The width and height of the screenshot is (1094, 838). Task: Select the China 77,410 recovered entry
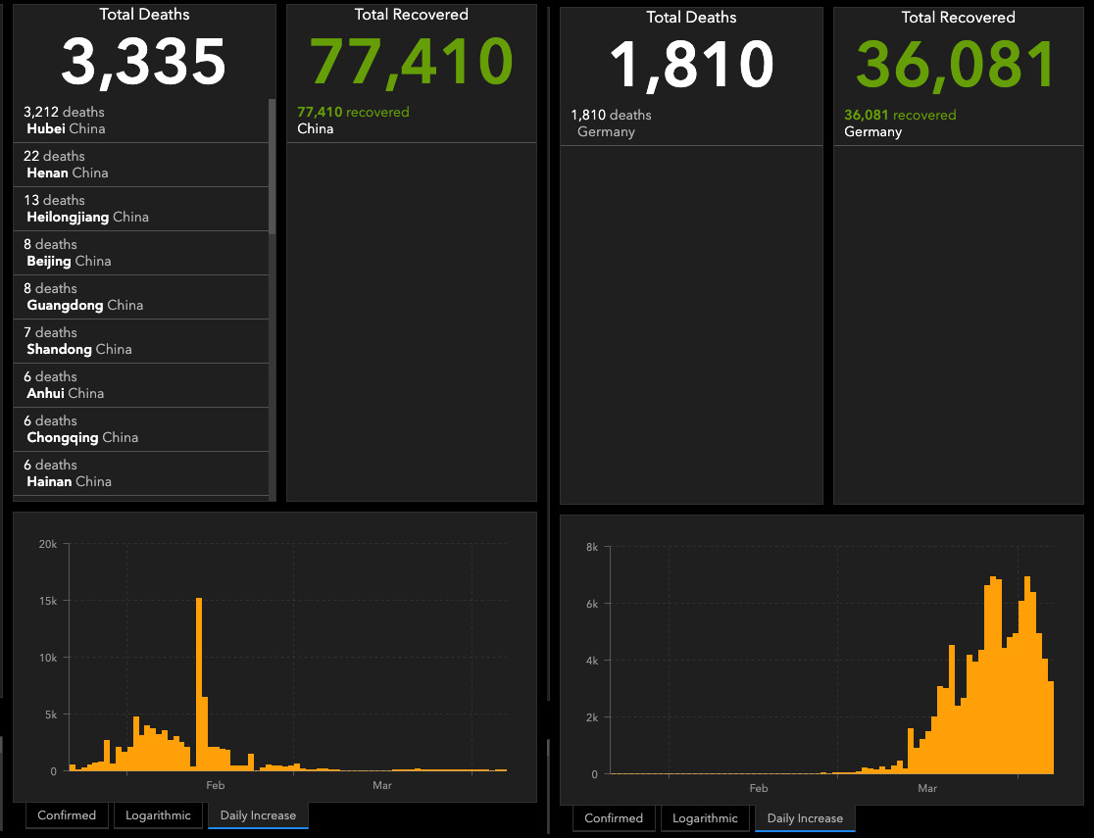click(411, 121)
